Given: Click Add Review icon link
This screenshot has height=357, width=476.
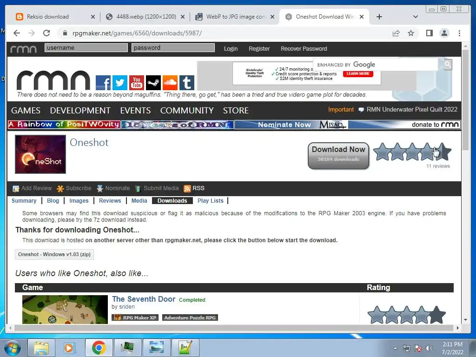Looking at the screenshot, I should (32, 188).
